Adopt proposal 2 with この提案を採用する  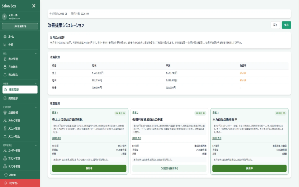pos(169,168)
